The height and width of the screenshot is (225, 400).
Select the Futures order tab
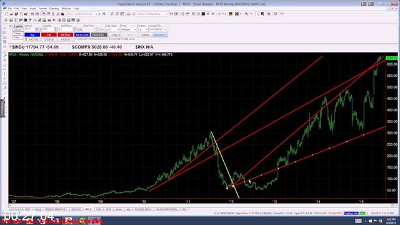click(x=18, y=34)
